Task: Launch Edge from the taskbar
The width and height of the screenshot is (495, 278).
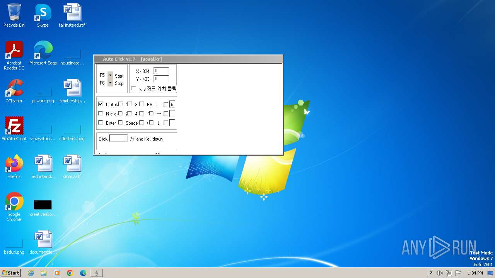Action: click(x=83, y=273)
